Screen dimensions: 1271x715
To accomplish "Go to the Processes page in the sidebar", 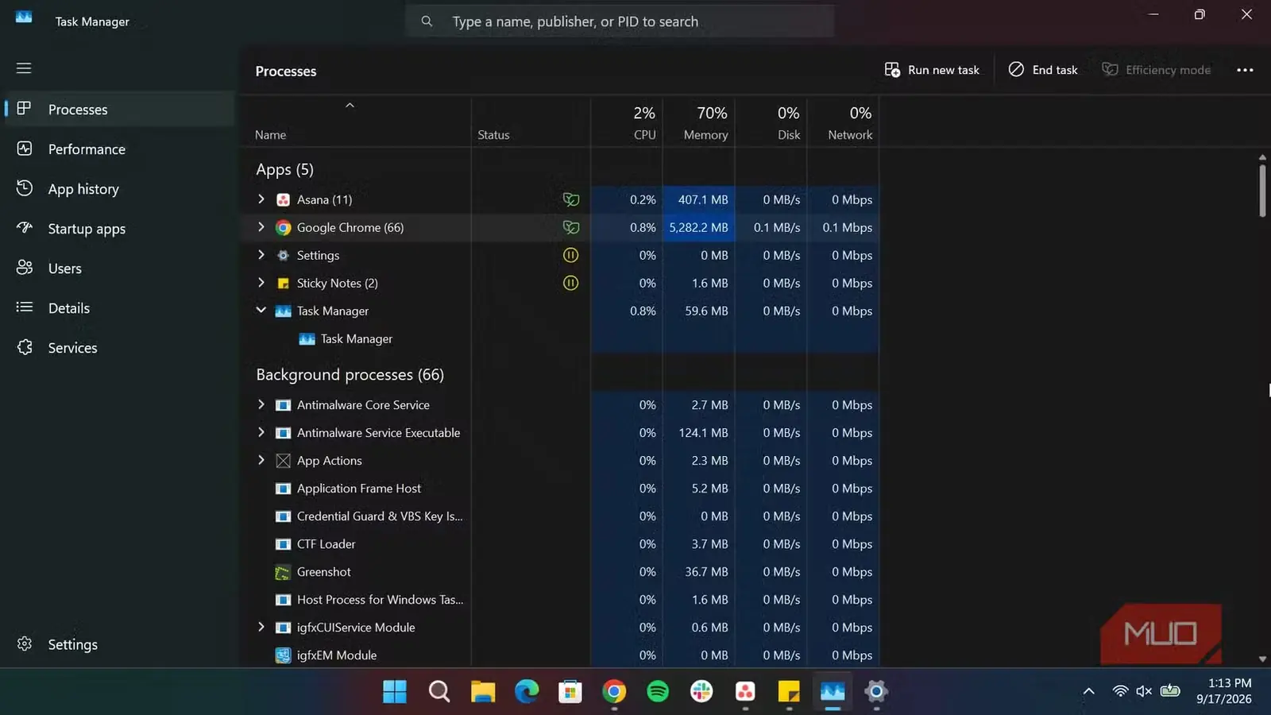I will tap(119, 110).
